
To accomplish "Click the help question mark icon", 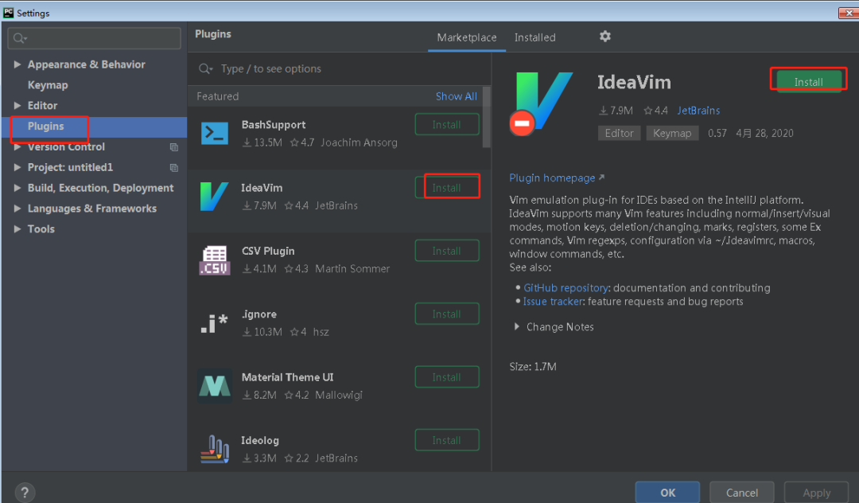I will click(24, 492).
